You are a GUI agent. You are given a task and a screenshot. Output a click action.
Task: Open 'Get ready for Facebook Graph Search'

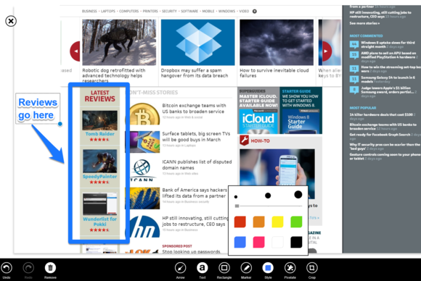point(380,135)
